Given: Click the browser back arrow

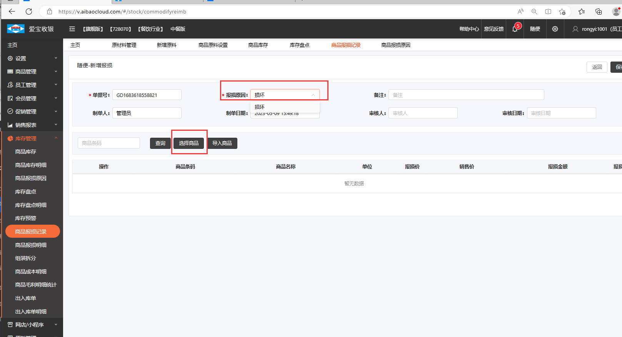Looking at the screenshot, I should pyautogui.click(x=12, y=12).
